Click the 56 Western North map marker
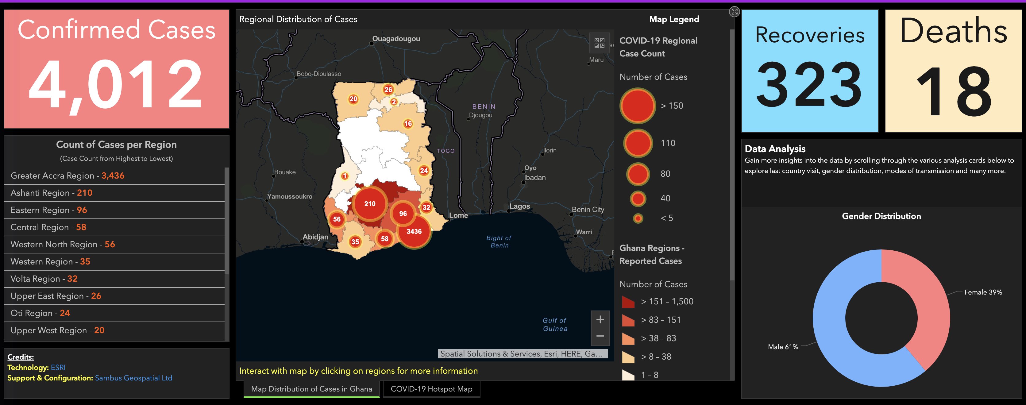The height and width of the screenshot is (405, 1026). click(337, 219)
